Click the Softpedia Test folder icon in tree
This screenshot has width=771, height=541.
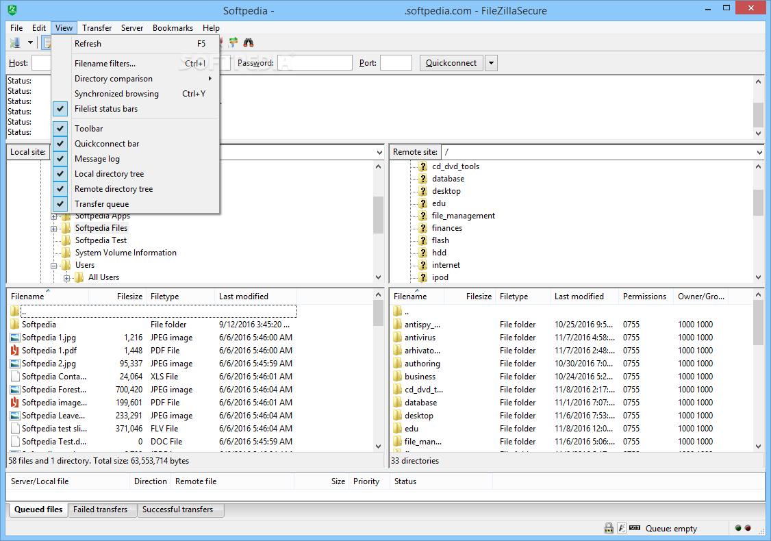pyautogui.click(x=66, y=240)
